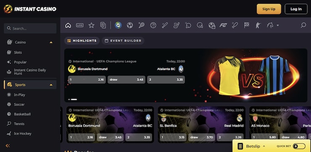Image resolution: width=311 pixels, height=152 pixels.
Task: Select the Counter-Strike soldier icon
Action: [x=258, y=25]
